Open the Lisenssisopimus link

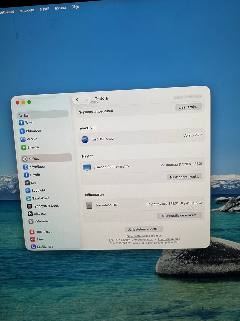(169, 239)
